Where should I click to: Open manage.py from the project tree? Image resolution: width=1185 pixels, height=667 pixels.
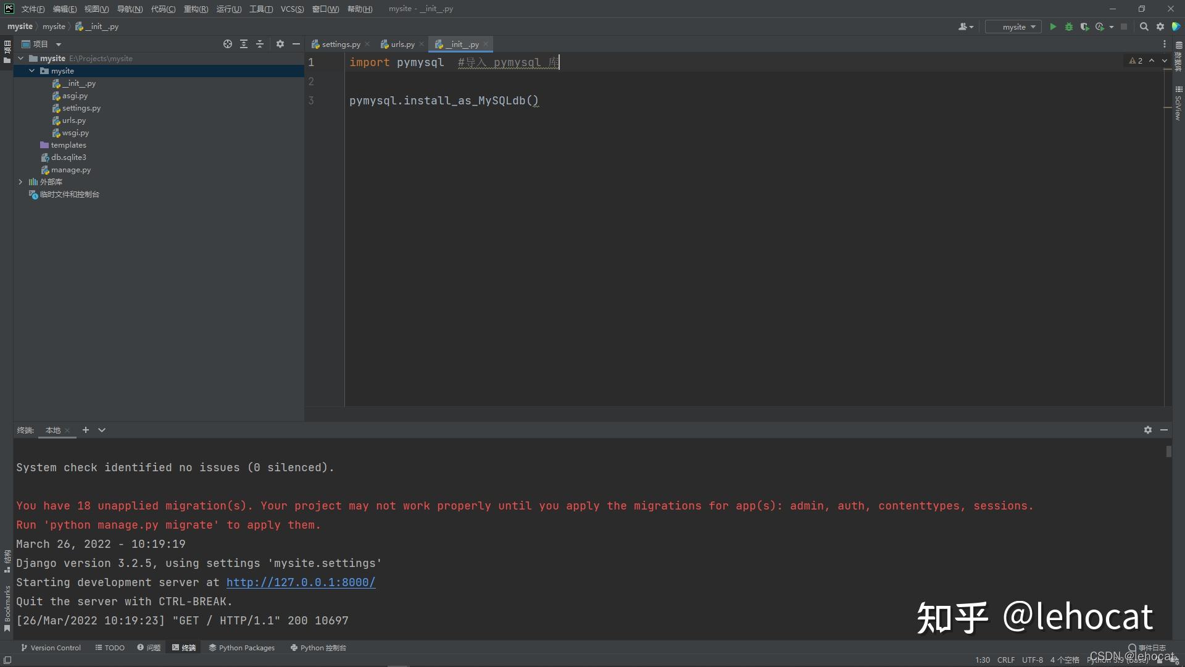click(x=70, y=170)
